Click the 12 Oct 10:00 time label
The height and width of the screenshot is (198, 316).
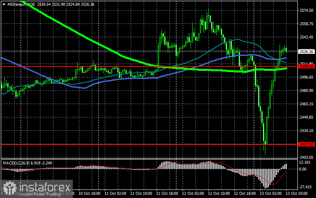pyautogui.click(x=219, y=194)
